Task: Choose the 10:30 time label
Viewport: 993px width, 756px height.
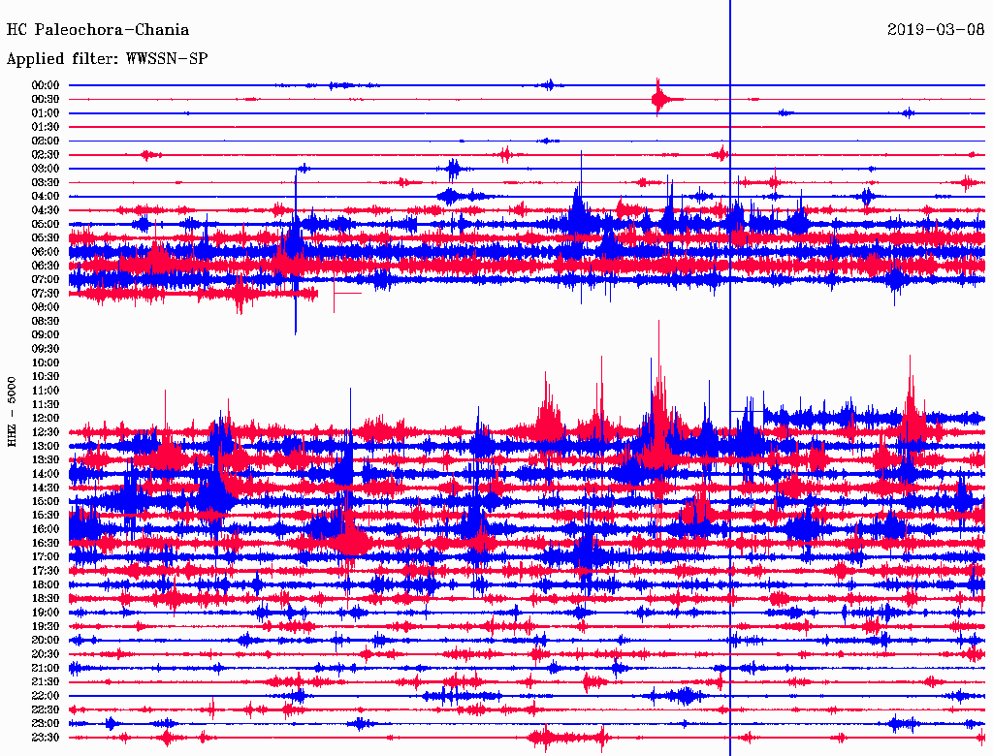Action: click(46, 376)
